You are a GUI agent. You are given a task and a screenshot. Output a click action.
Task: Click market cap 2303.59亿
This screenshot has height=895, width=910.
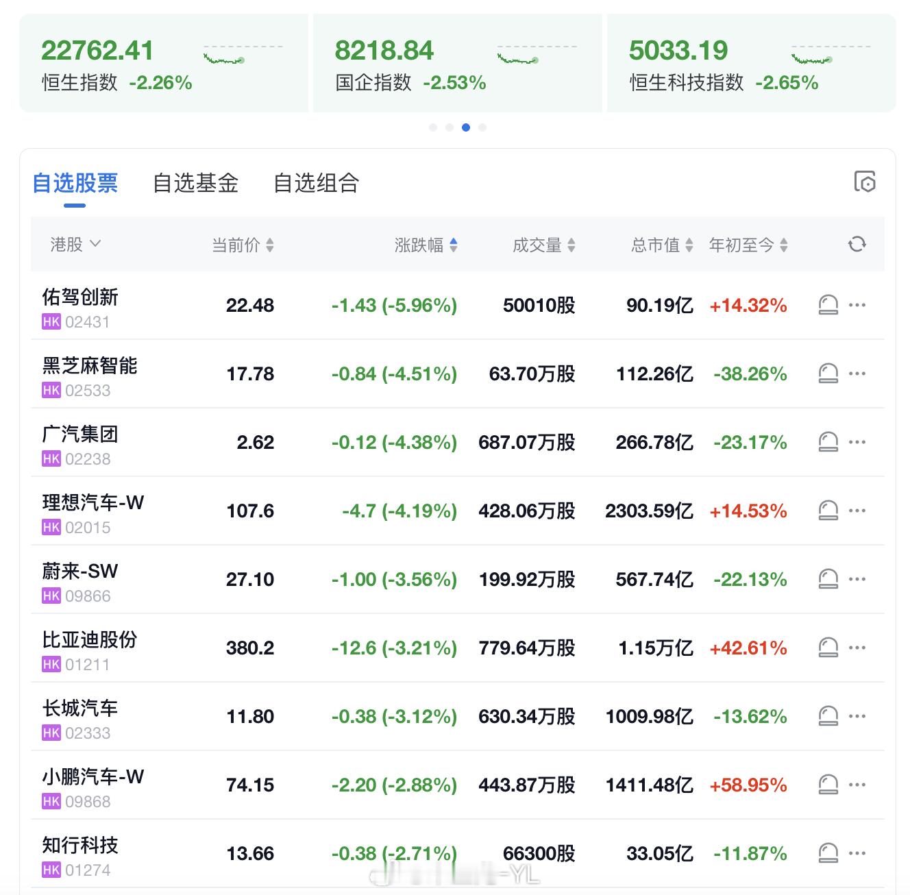[x=650, y=511]
